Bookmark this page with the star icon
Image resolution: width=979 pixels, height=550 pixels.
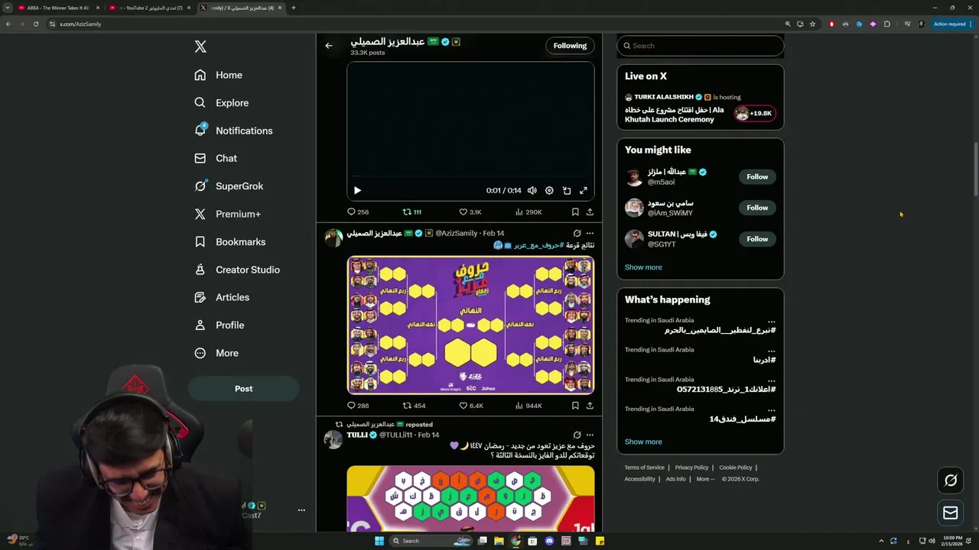(812, 24)
